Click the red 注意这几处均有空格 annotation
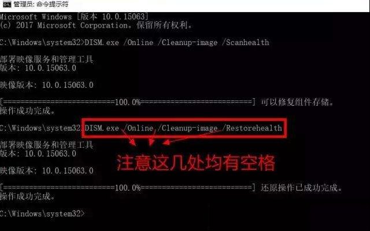The height and width of the screenshot is (231, 370). (196, 163)
